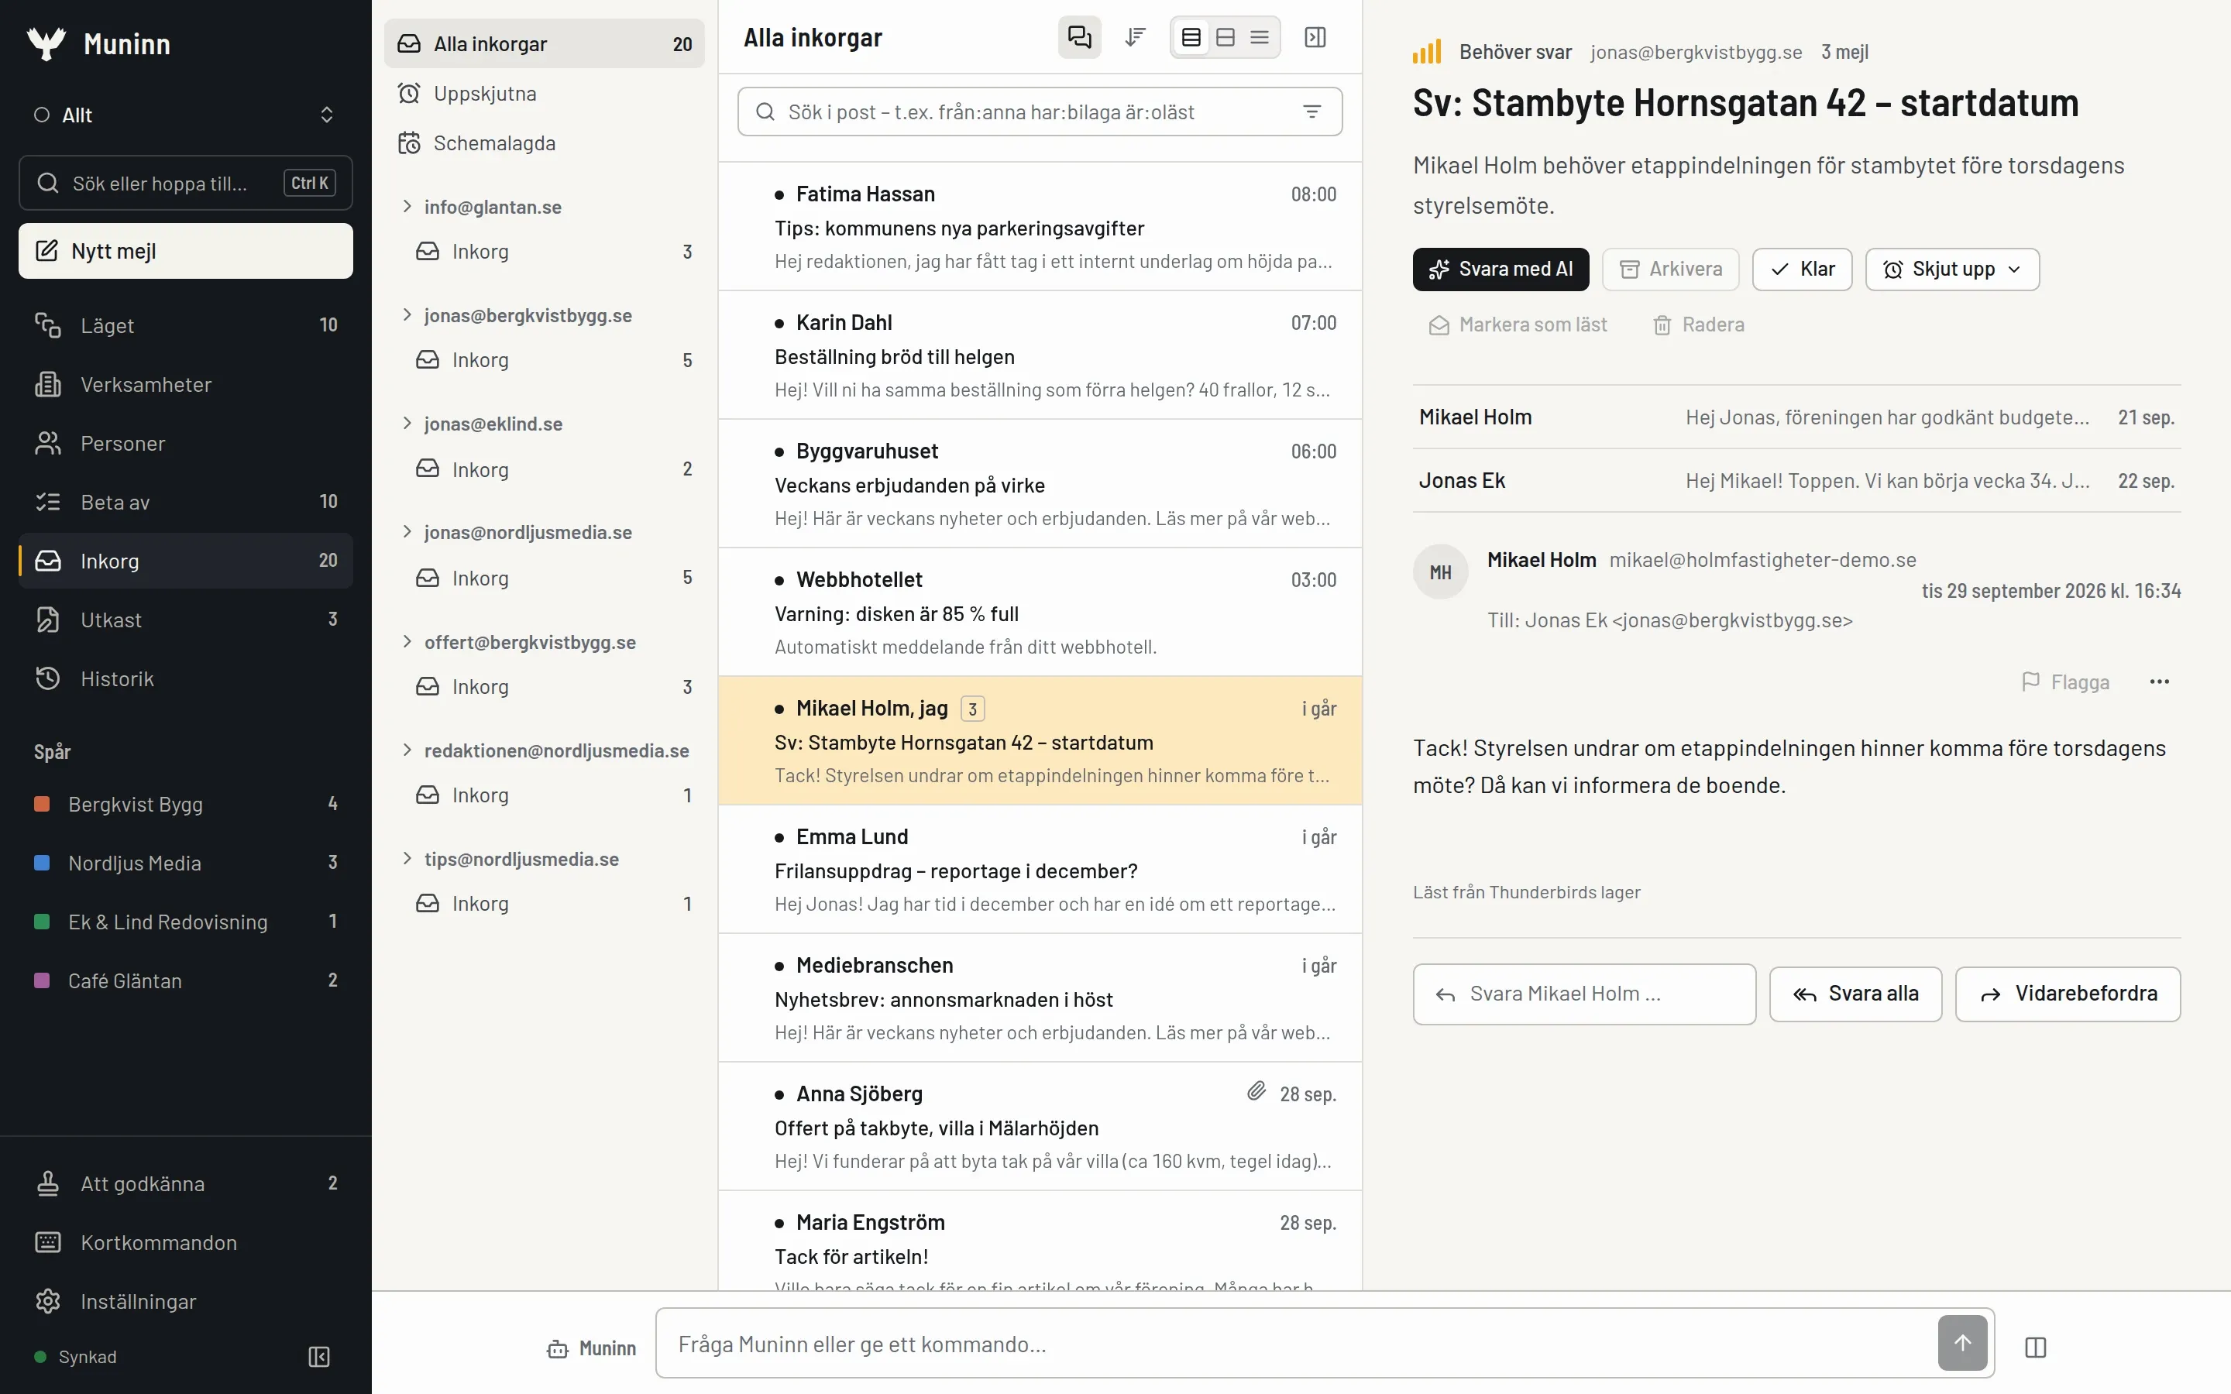Compose with Nytt mejl

click(x=185, y=251)
